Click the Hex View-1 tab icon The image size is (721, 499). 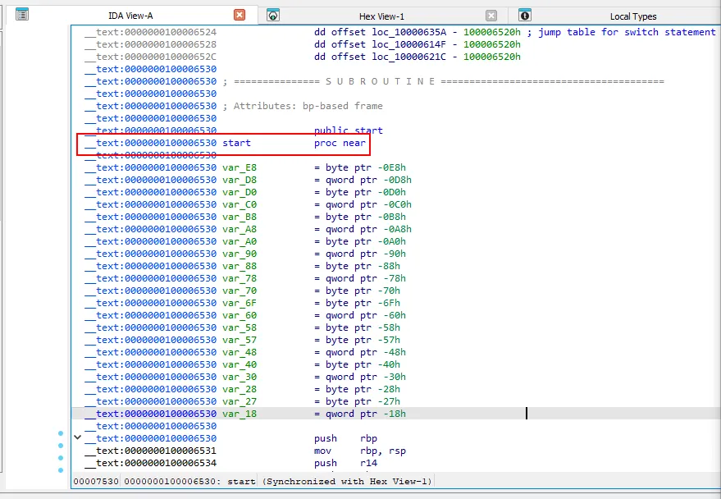pyautogui.click(x=273, y=16)
